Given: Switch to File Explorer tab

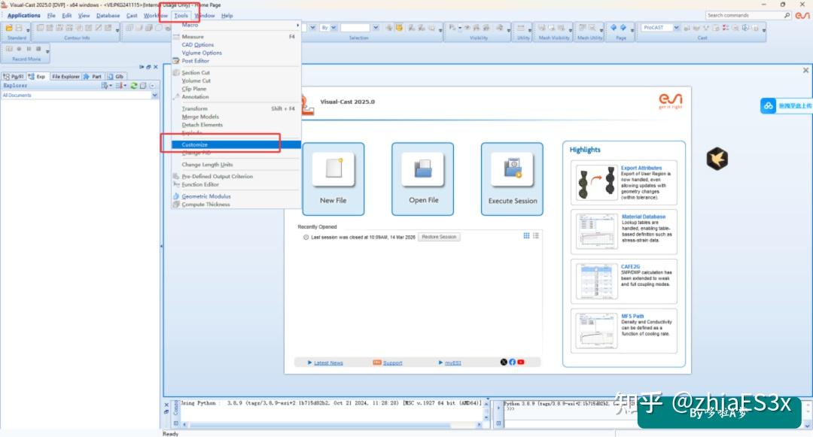Looking at the screenshot, I should point(65,76).
